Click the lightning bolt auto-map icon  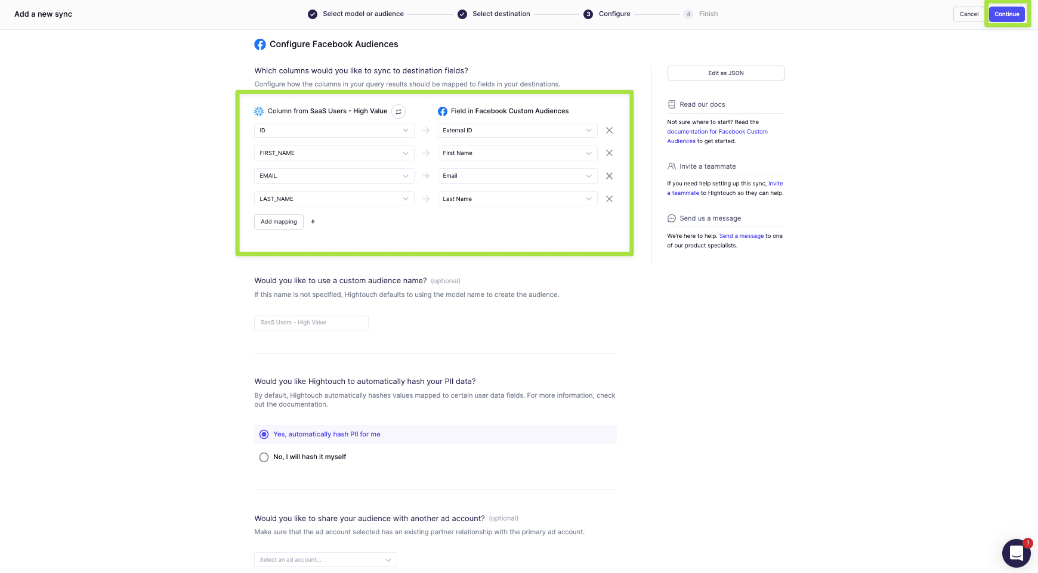(x=313, y=222)
